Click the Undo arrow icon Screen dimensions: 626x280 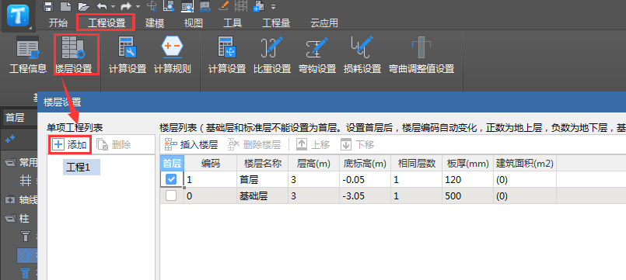103,6
